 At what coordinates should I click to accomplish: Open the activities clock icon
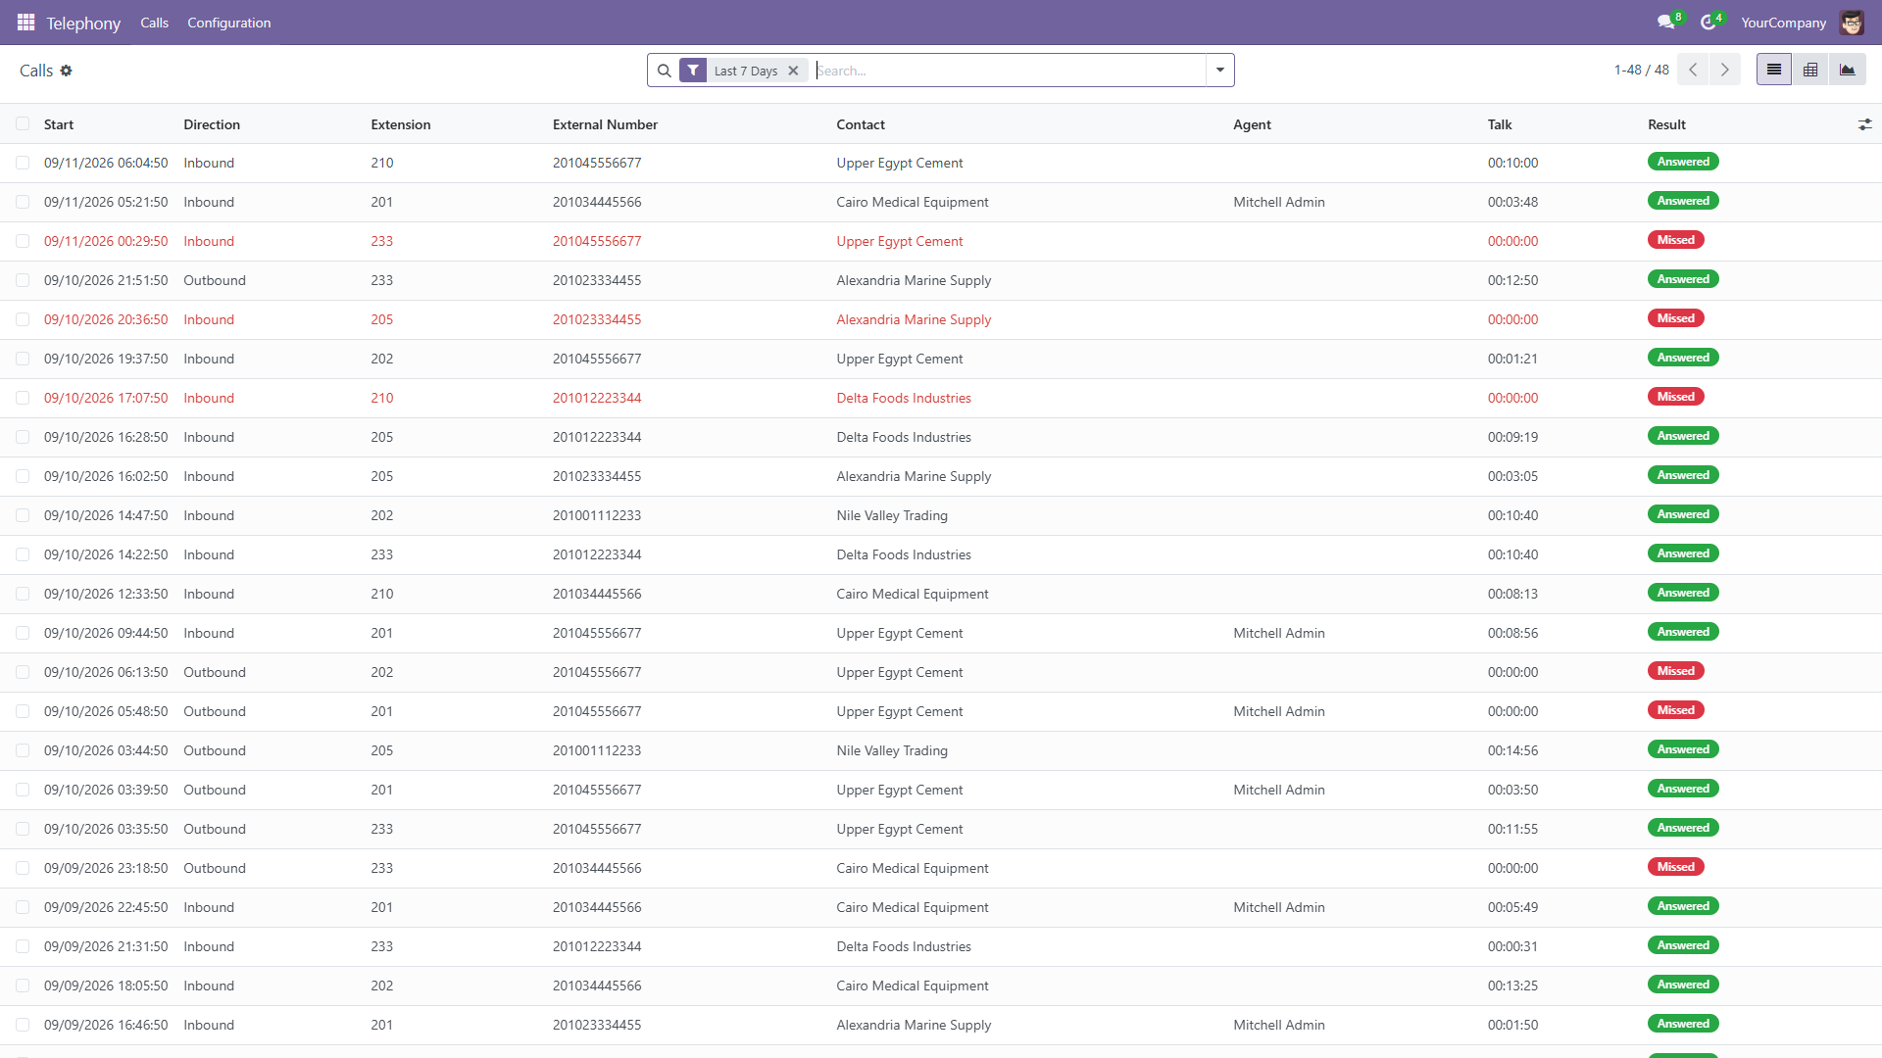click(1709, 22)
